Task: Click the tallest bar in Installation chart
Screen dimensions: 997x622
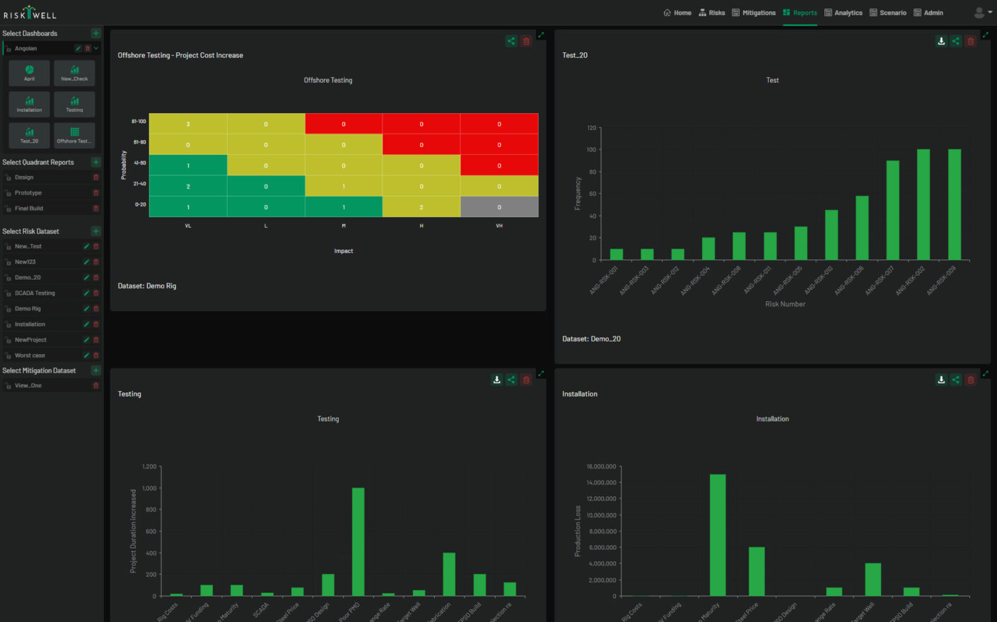Action: click(718, 535)
